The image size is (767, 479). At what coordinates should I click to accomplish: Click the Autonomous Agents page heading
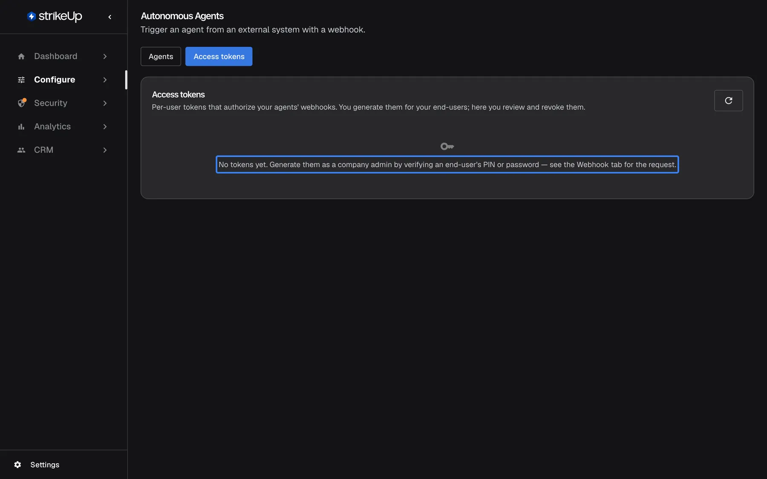pos(182,16)
